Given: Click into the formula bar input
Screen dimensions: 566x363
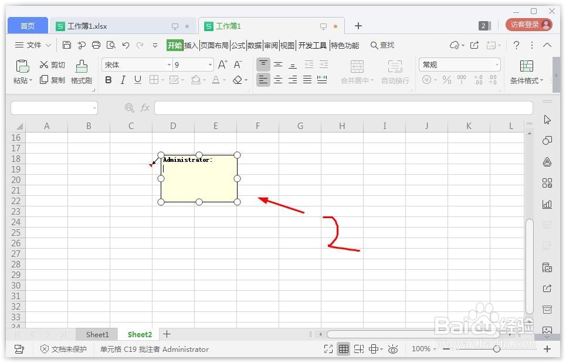Looking at the screenshot, I should 344,108.
